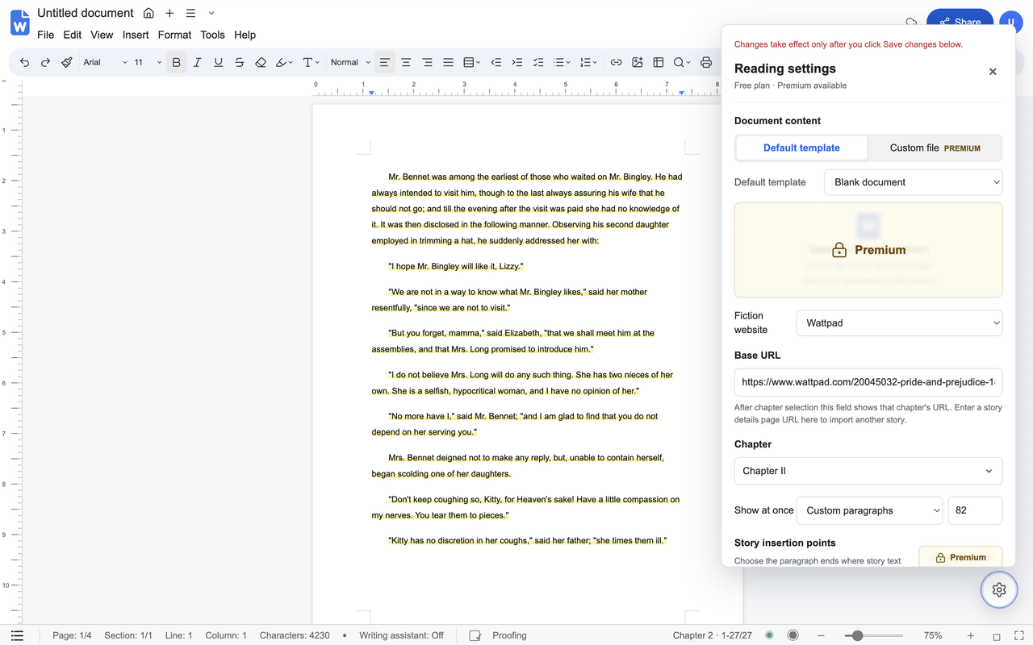Toggle Writing assistant: Off in status bar
This screenshot has height=645, width=1033.
tap(401, 635)
